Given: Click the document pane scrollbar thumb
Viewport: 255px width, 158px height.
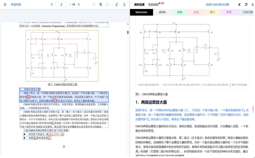Looking at the screenshot, I should (x=128, y=32).
